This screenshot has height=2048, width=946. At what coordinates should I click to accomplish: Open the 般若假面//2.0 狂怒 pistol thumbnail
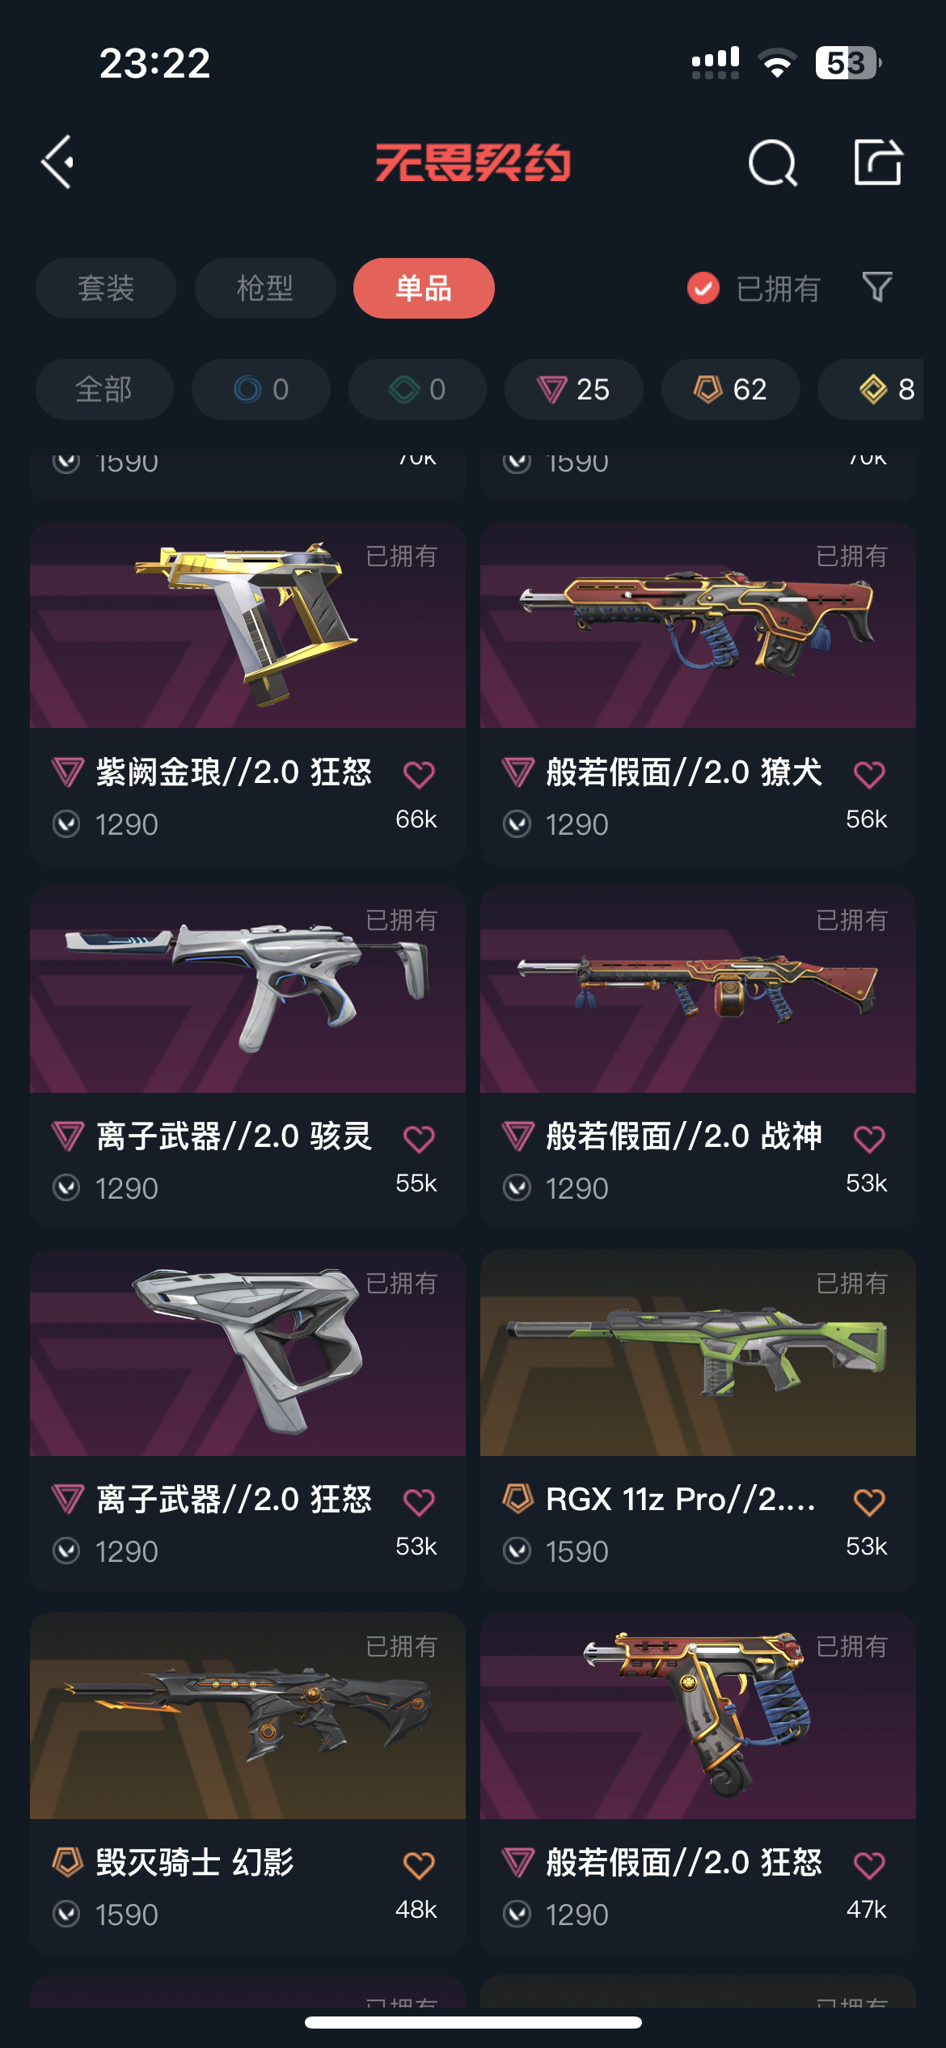(698, 1716)
